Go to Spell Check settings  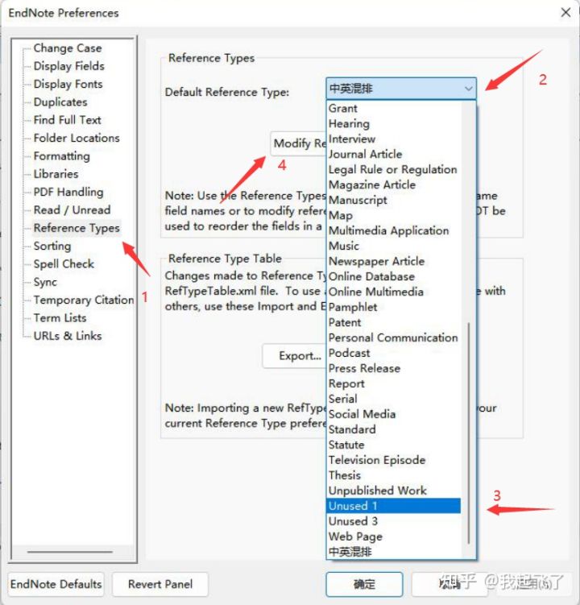tap(64, 264)
